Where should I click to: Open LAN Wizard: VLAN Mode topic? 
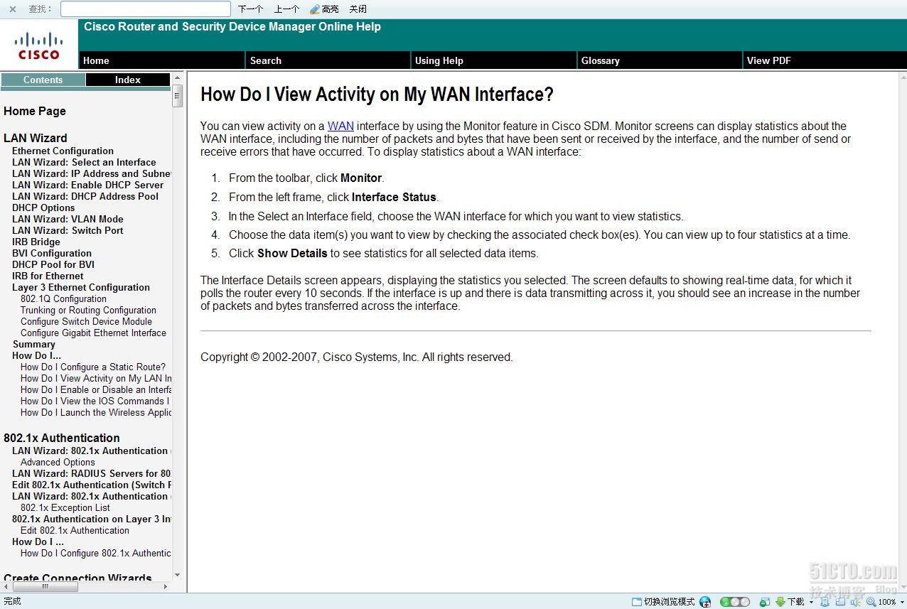[x=68, y=219]
